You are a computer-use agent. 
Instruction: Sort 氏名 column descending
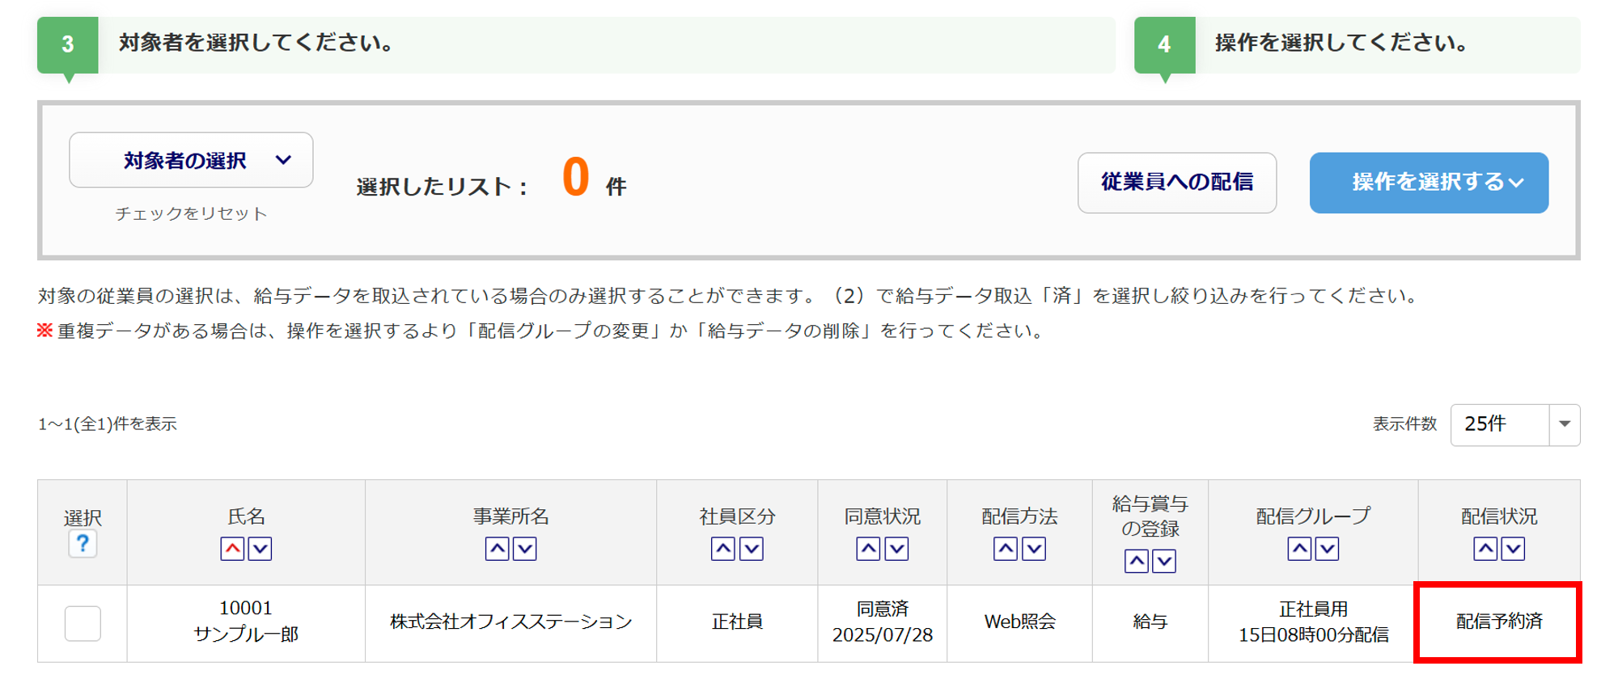pos(260,549)
